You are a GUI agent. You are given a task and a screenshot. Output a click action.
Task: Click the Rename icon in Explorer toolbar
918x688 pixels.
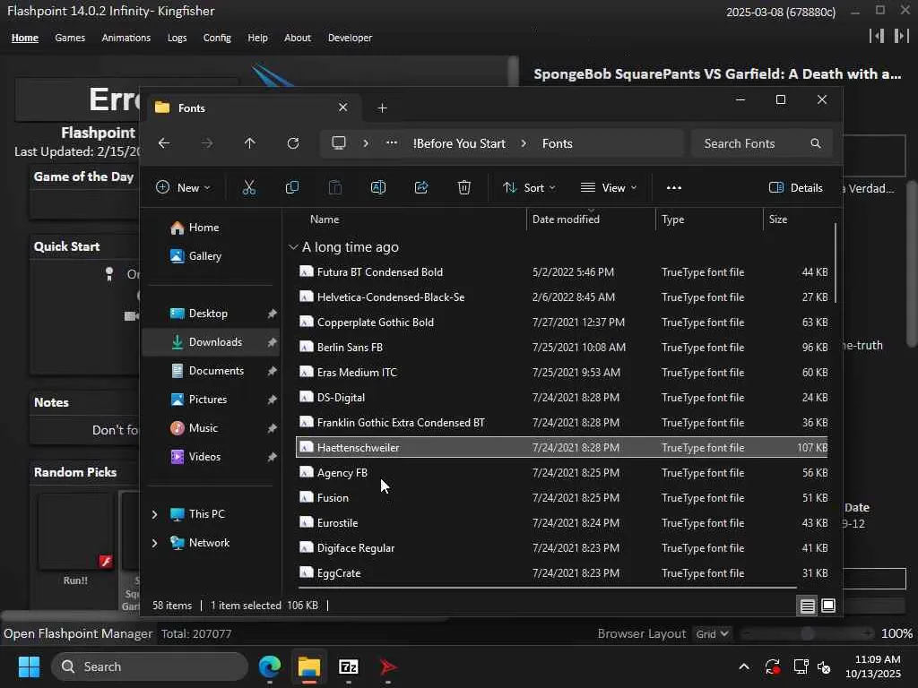[378, 188]
